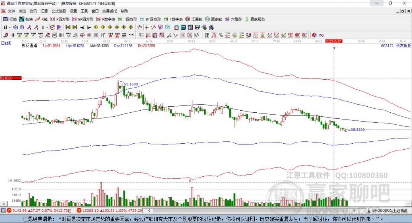The image size is (412, 223).
Task: Toggle the highlighted 极反通道 indicator button
Action: [x=52, y=27]
